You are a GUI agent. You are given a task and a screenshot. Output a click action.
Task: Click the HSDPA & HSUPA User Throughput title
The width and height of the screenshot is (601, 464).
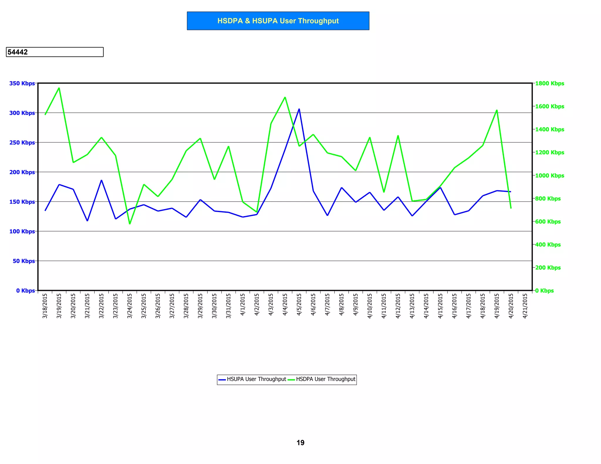coord(278,21)
